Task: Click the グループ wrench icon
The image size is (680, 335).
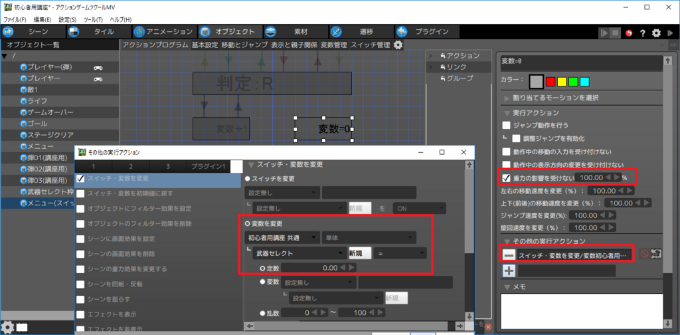Action: click(442, 78)
